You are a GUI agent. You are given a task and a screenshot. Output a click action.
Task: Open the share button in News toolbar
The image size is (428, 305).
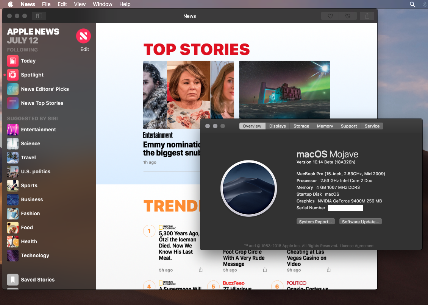[x=367, y=16]
